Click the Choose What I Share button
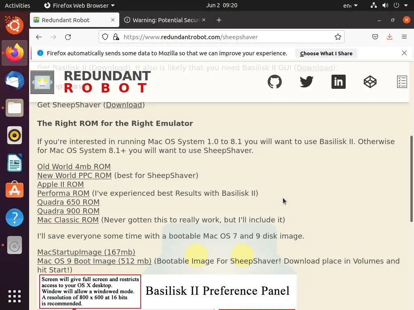The image size is (414, 310). 326,54
